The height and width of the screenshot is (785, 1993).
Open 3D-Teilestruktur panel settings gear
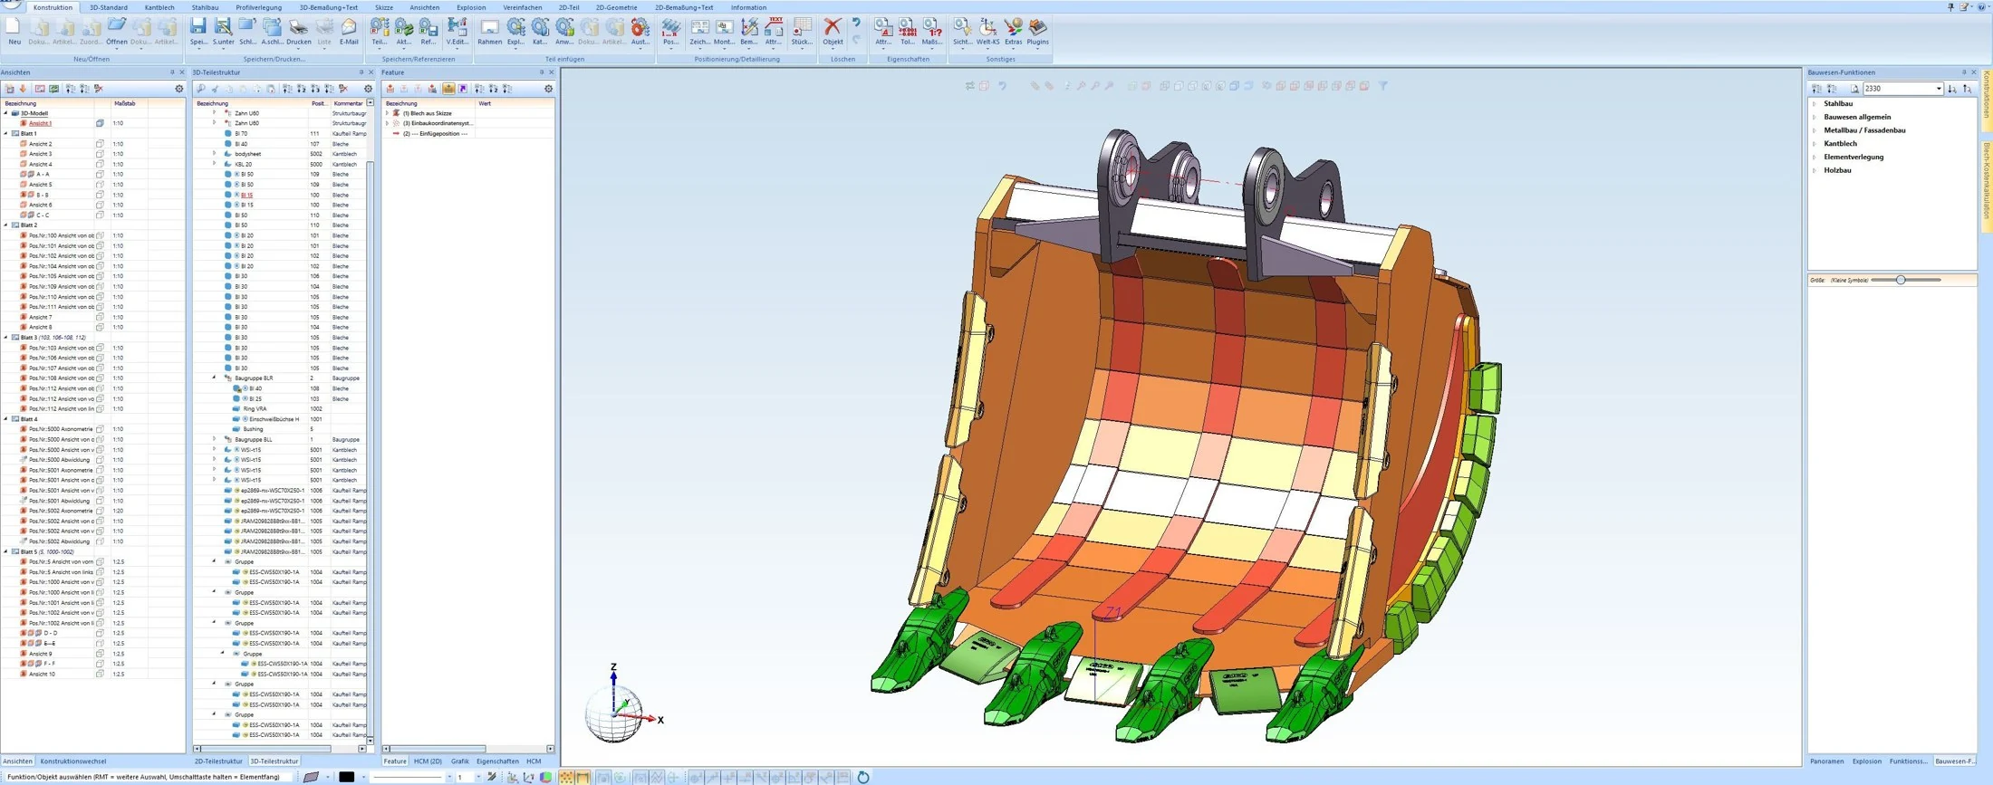(x=368, y=89)
